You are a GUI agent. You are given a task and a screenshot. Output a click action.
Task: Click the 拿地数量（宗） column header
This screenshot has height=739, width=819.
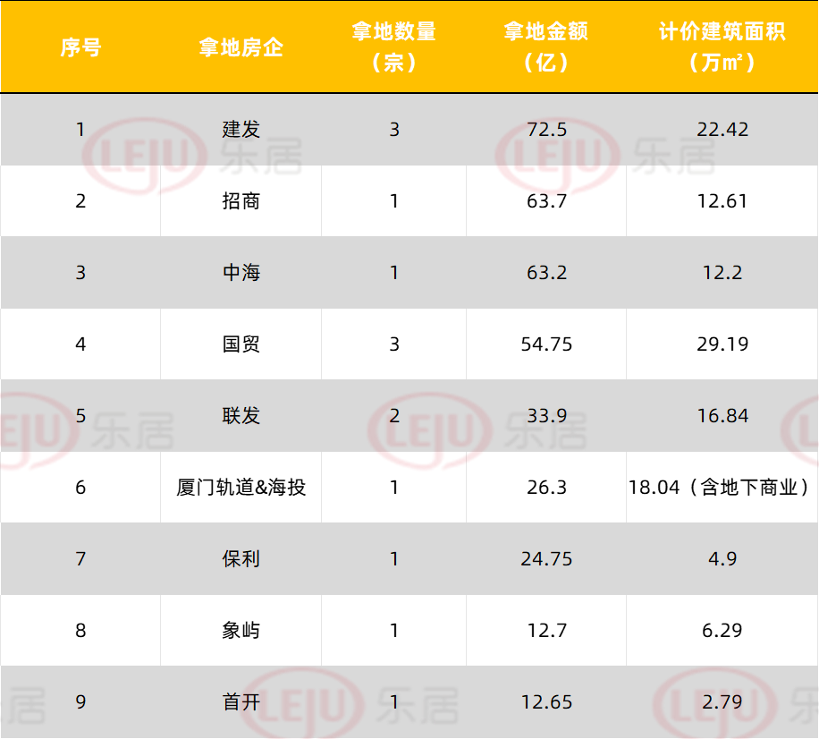(393, 47)
